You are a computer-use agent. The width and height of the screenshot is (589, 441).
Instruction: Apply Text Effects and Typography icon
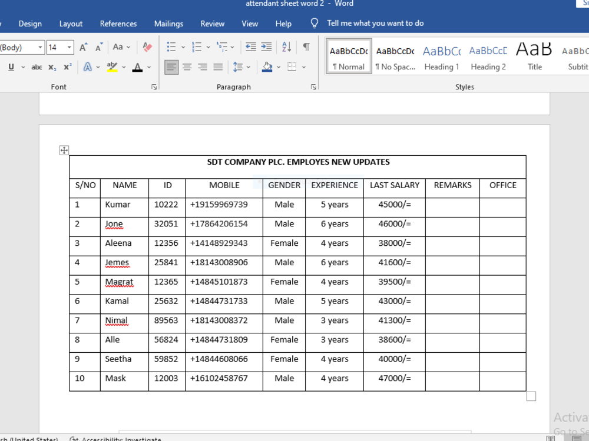tap(88, 67)
